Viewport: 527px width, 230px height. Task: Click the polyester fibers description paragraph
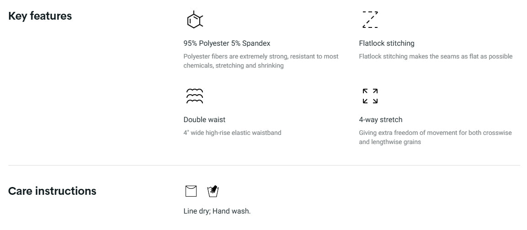tap(261, 61)
